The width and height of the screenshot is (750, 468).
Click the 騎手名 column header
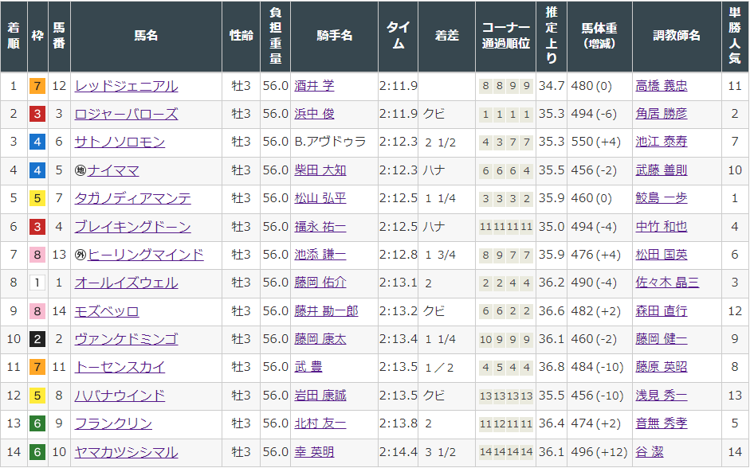334,36
